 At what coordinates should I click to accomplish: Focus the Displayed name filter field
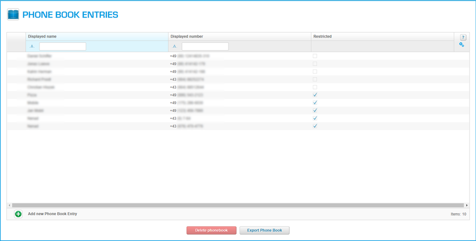(62, 46)
